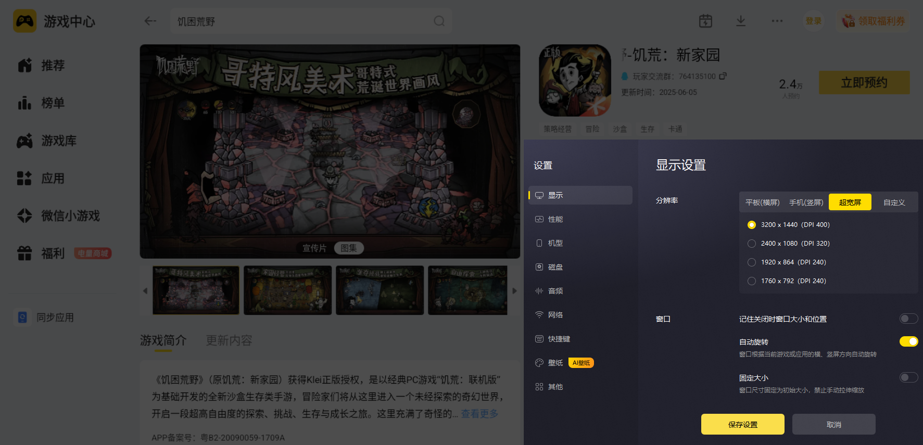This screenshot has height=445, width=923.
Task: Copy the player group number icon
Action: (723, 76)
